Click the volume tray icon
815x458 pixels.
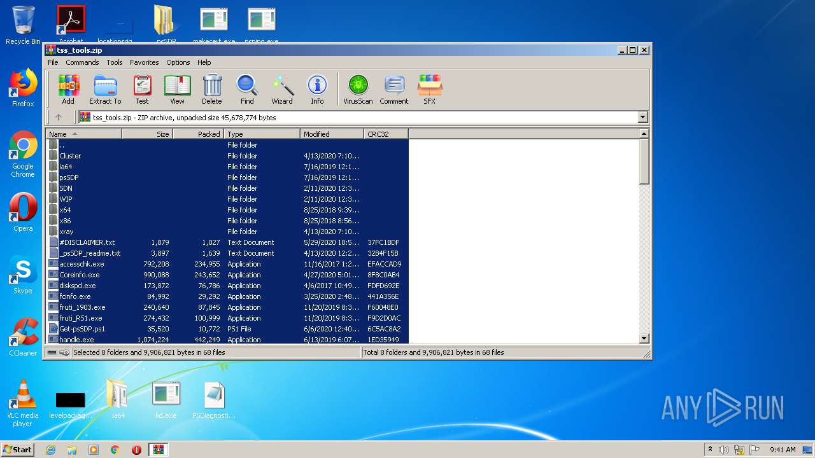(x=724, y=450)
